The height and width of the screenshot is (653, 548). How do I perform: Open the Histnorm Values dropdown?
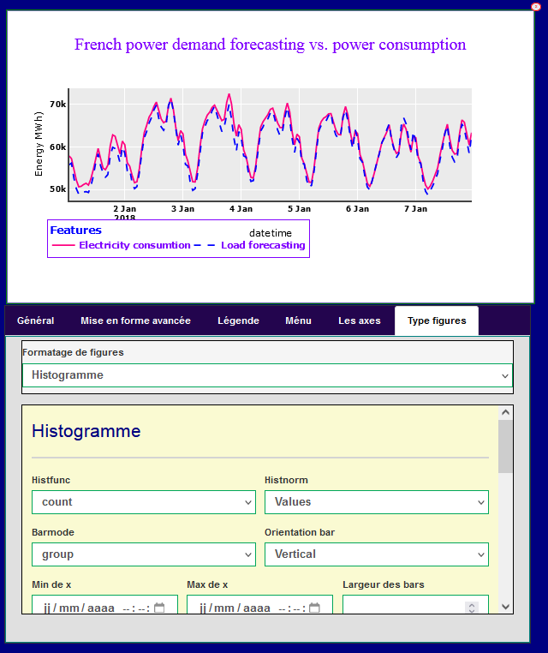(x=376, y=502)
